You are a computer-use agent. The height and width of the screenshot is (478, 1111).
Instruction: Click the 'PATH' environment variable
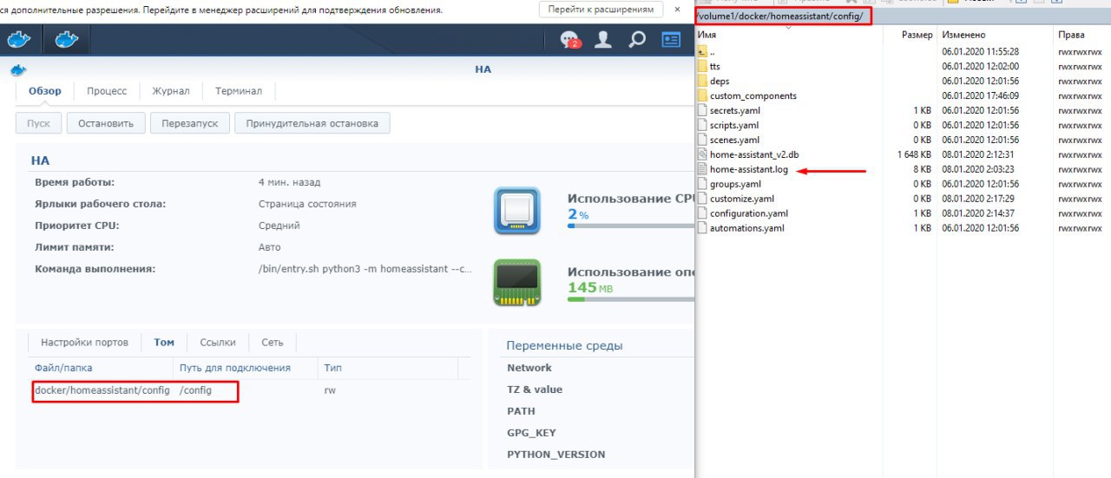coord(522,411)
